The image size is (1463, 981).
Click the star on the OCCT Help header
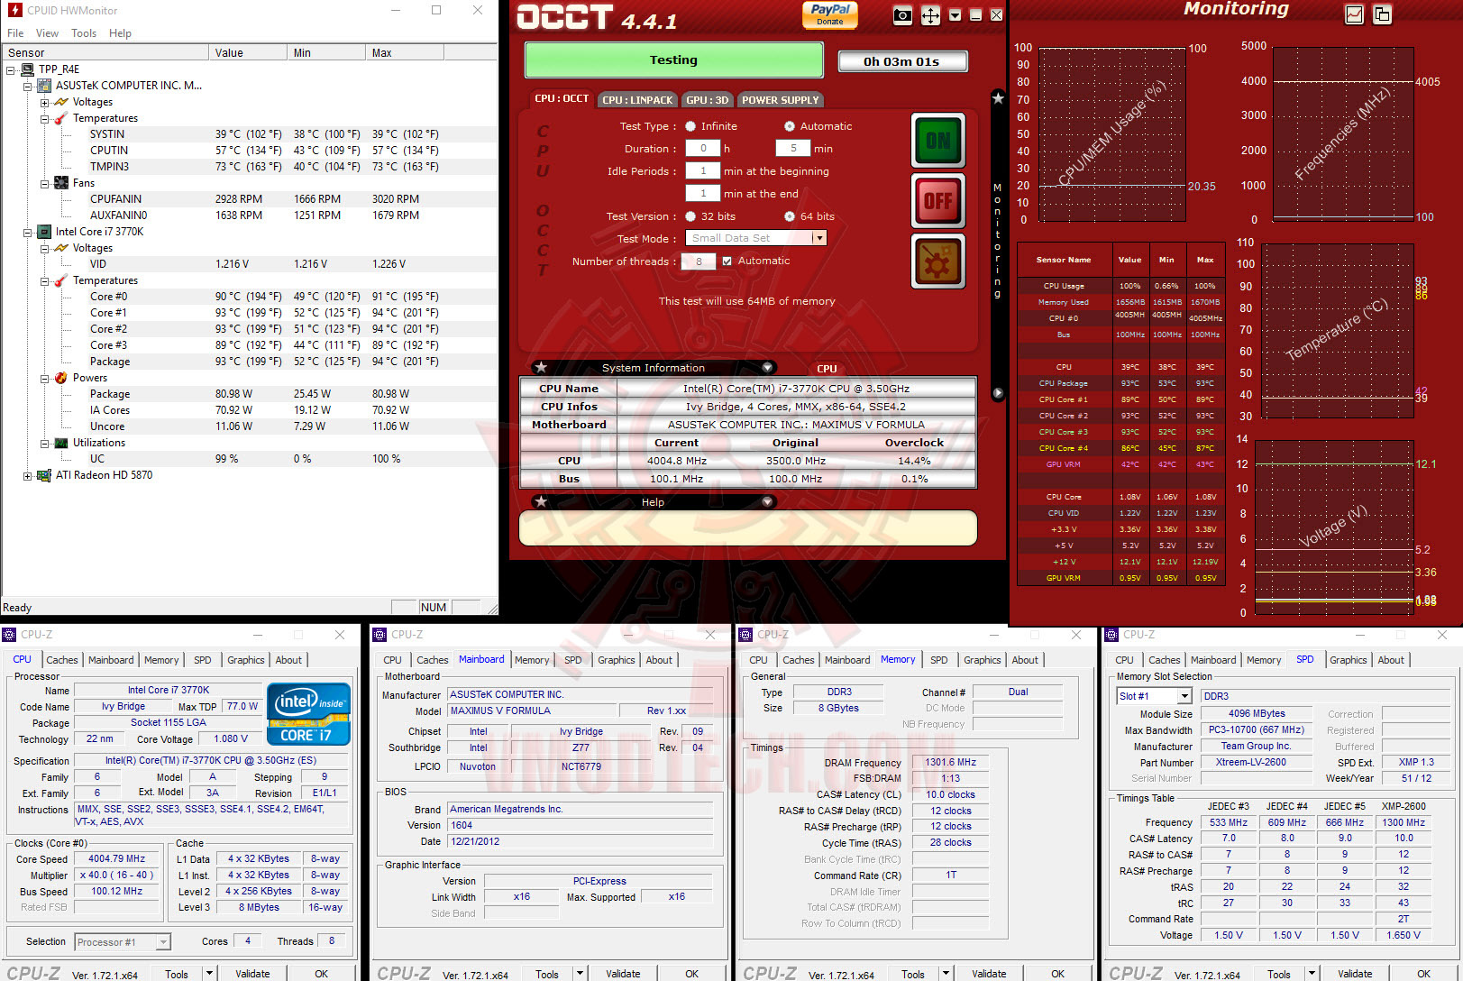coord(541,501)
